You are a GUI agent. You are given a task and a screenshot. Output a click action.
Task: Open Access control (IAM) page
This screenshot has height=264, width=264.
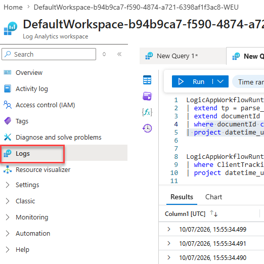(x=45, y=105)
